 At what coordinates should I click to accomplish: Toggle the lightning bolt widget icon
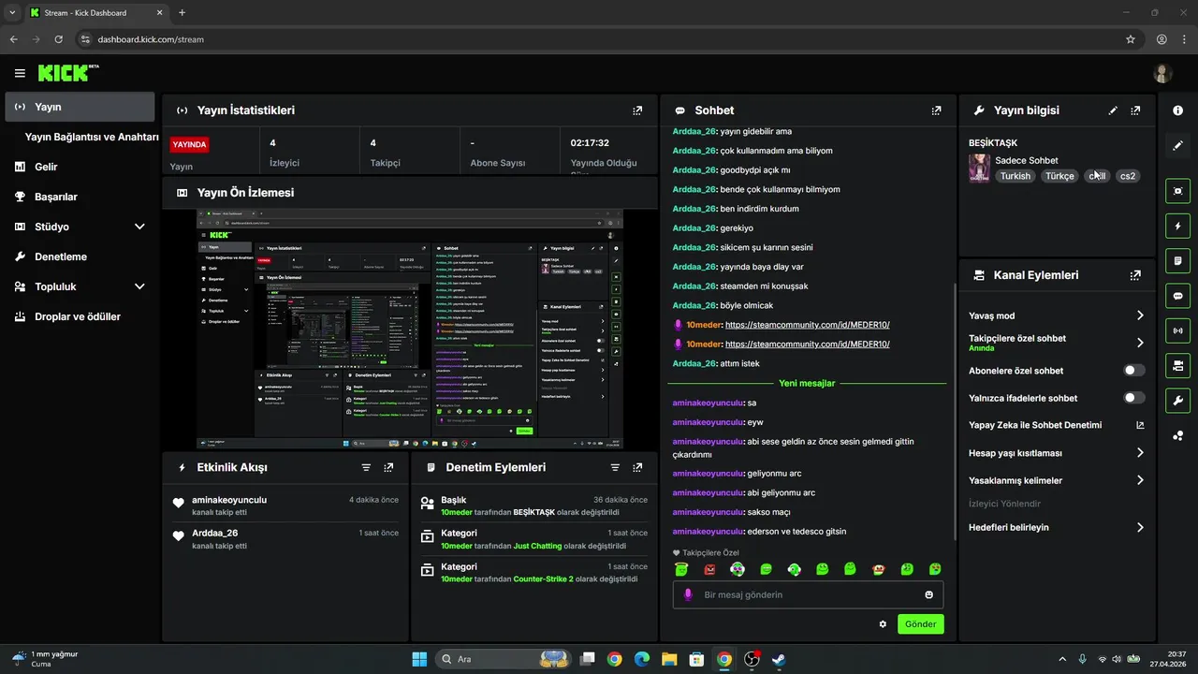point(1177,226)
